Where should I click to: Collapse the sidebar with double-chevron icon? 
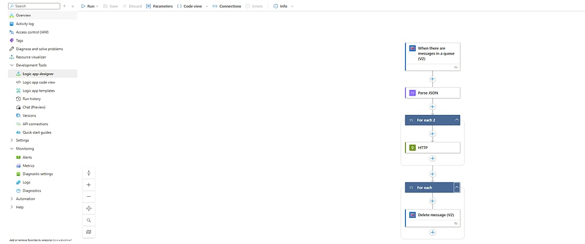pos(73,6)
